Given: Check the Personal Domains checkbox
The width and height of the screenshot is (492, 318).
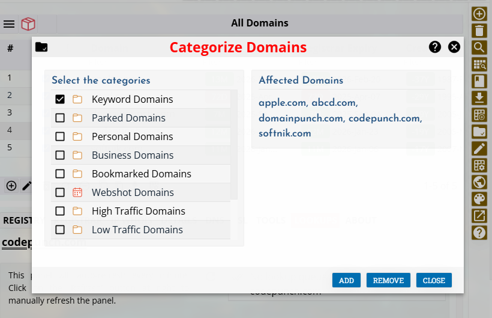Looking at the screenshot, I should pos(60,136).
